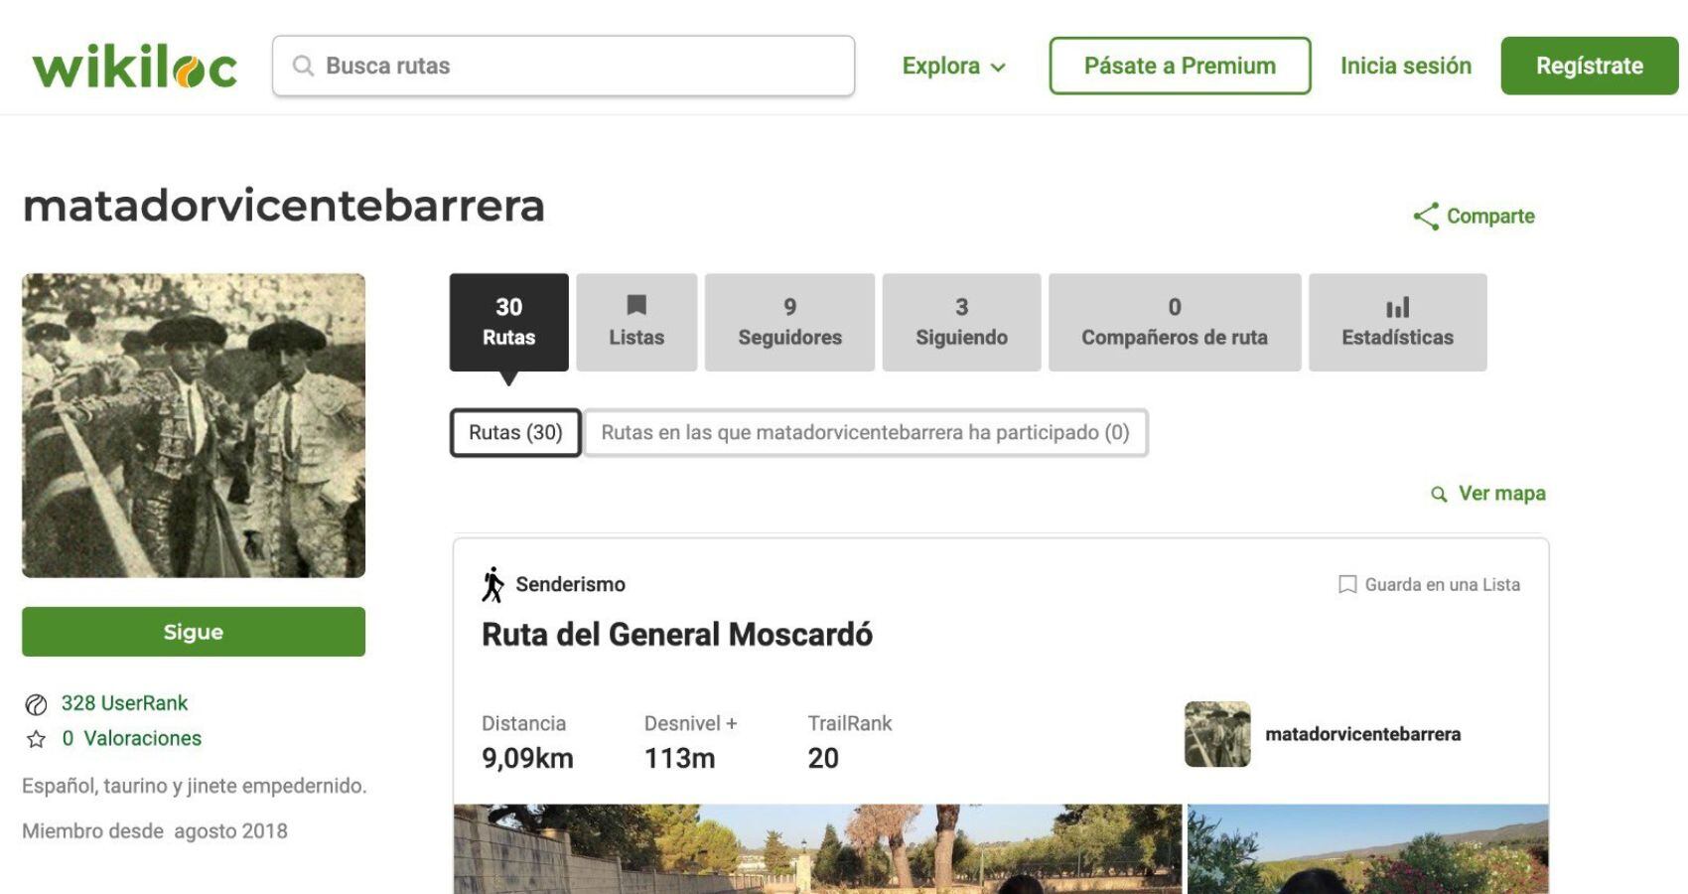The width and height of the screenshot is (1688, 894).
Task: Click the Comparte link text
Action: pos(1490,217)
